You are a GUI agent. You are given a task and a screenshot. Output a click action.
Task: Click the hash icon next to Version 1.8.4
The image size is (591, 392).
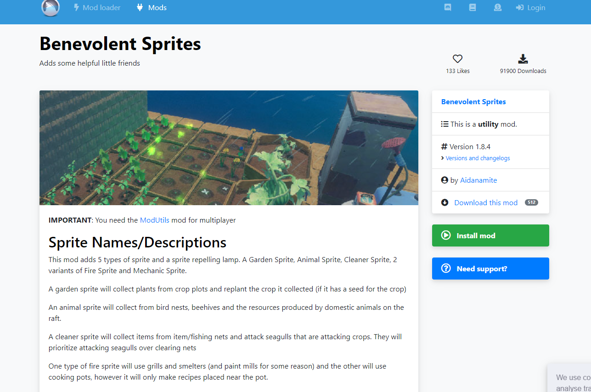[444, 147]
